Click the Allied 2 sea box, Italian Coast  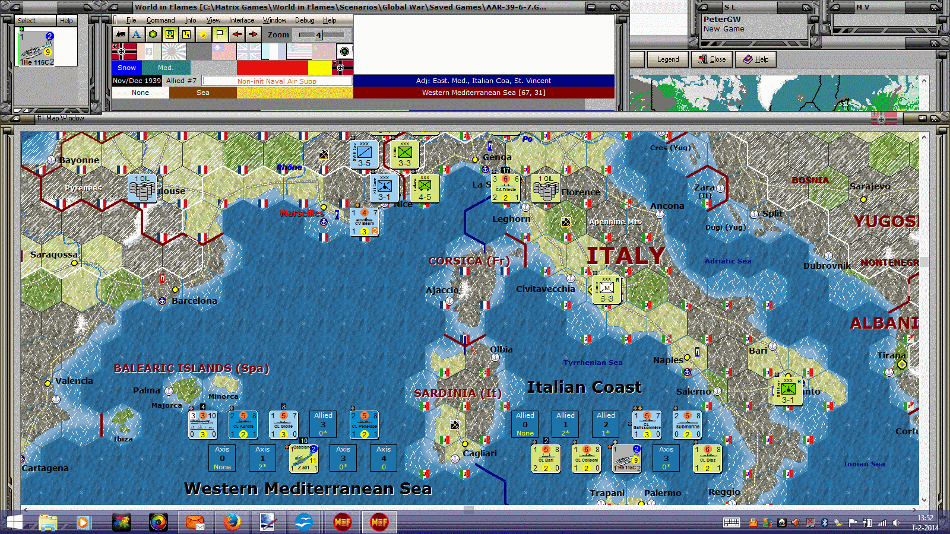coord(606,424)
